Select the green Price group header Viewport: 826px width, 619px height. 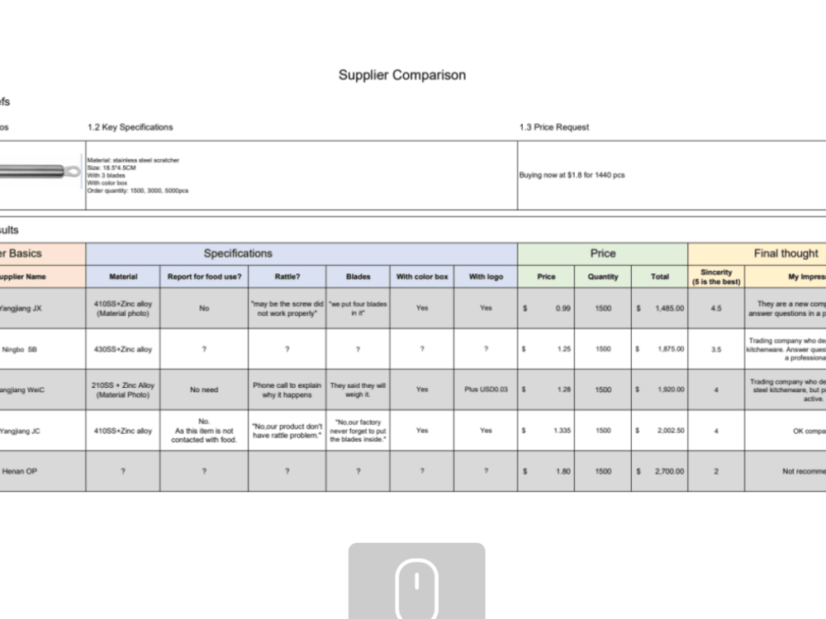[x=603, y=253]
